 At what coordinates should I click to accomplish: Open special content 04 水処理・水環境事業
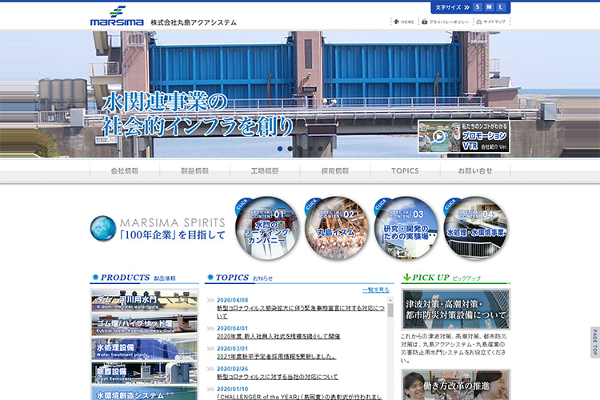pos(475,228)
